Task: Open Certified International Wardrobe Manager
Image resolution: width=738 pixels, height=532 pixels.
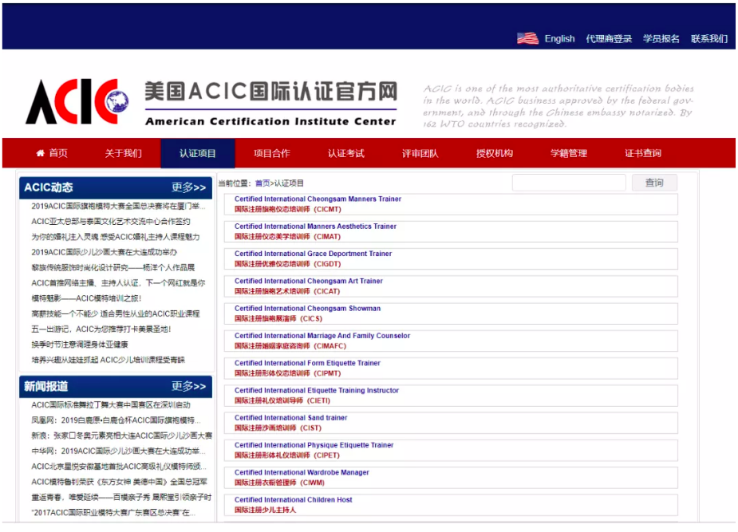Action: (302, 472)
